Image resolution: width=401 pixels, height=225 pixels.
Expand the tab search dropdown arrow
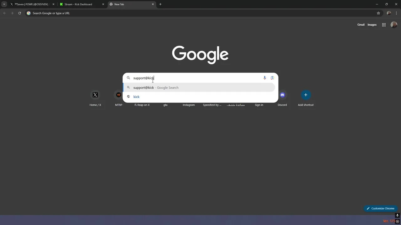[x=4, y=4]
